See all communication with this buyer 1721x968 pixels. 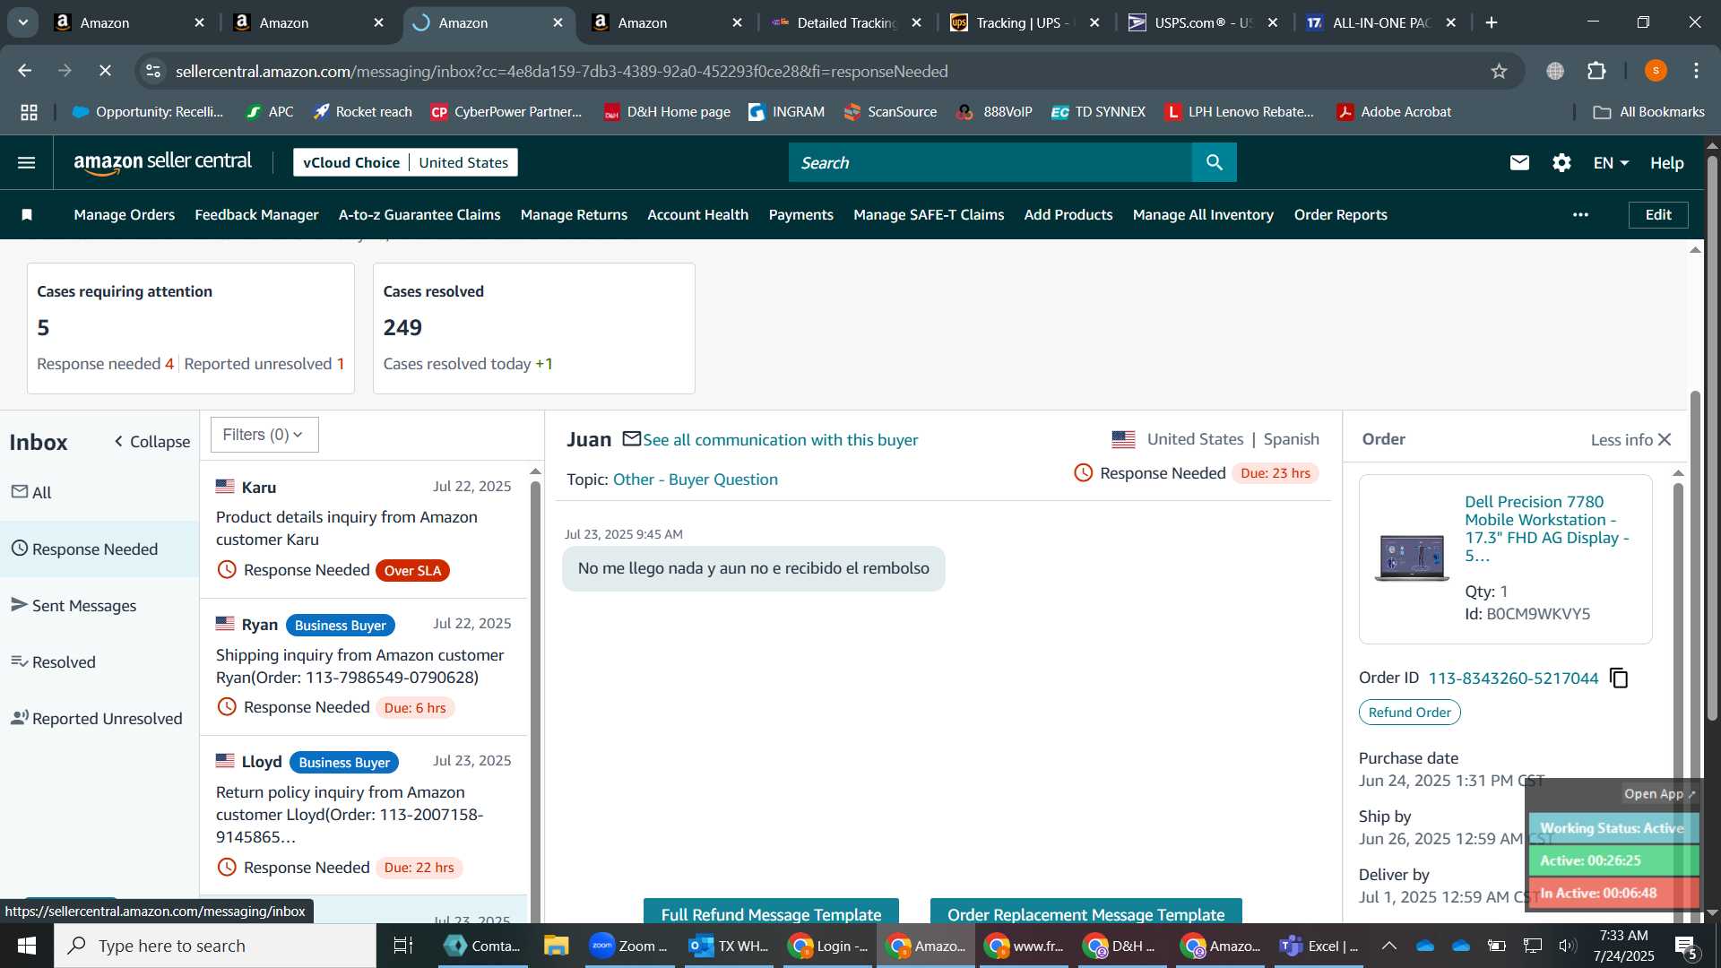[x=780, y=439]
